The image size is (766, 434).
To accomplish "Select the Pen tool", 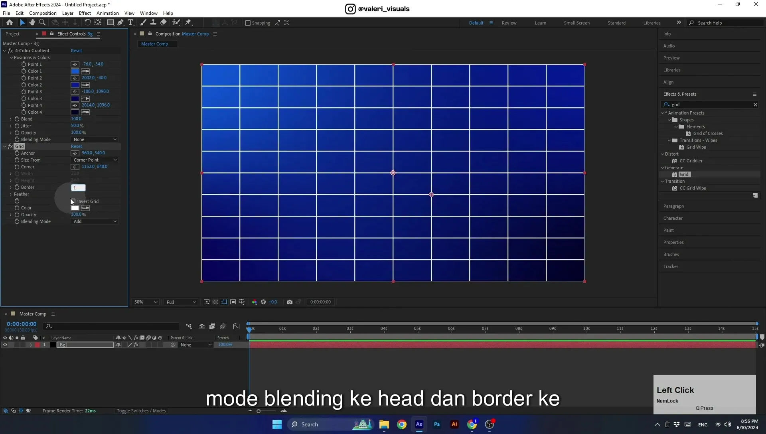I will pos(120,23).
